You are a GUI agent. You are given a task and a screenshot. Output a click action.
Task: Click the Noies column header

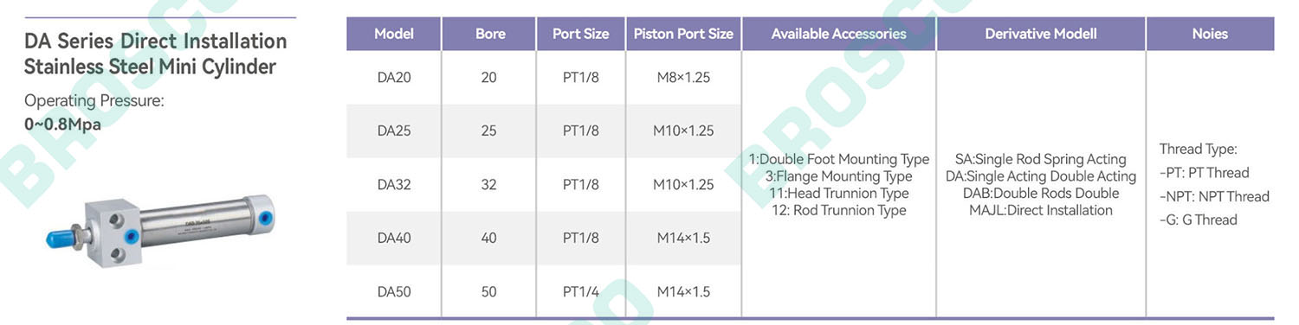1210,34
